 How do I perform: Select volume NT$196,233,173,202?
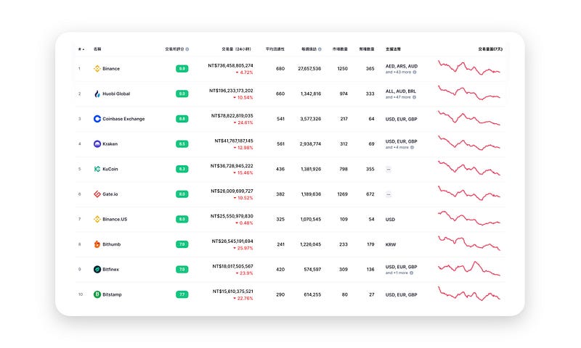tap(231, 91)
